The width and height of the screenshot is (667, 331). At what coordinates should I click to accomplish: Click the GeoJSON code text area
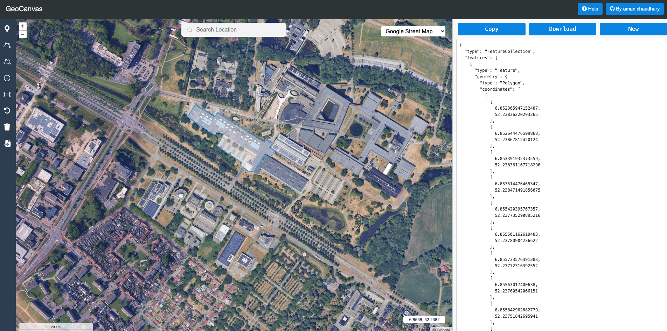pyautogui.click(x=560, y=175)
